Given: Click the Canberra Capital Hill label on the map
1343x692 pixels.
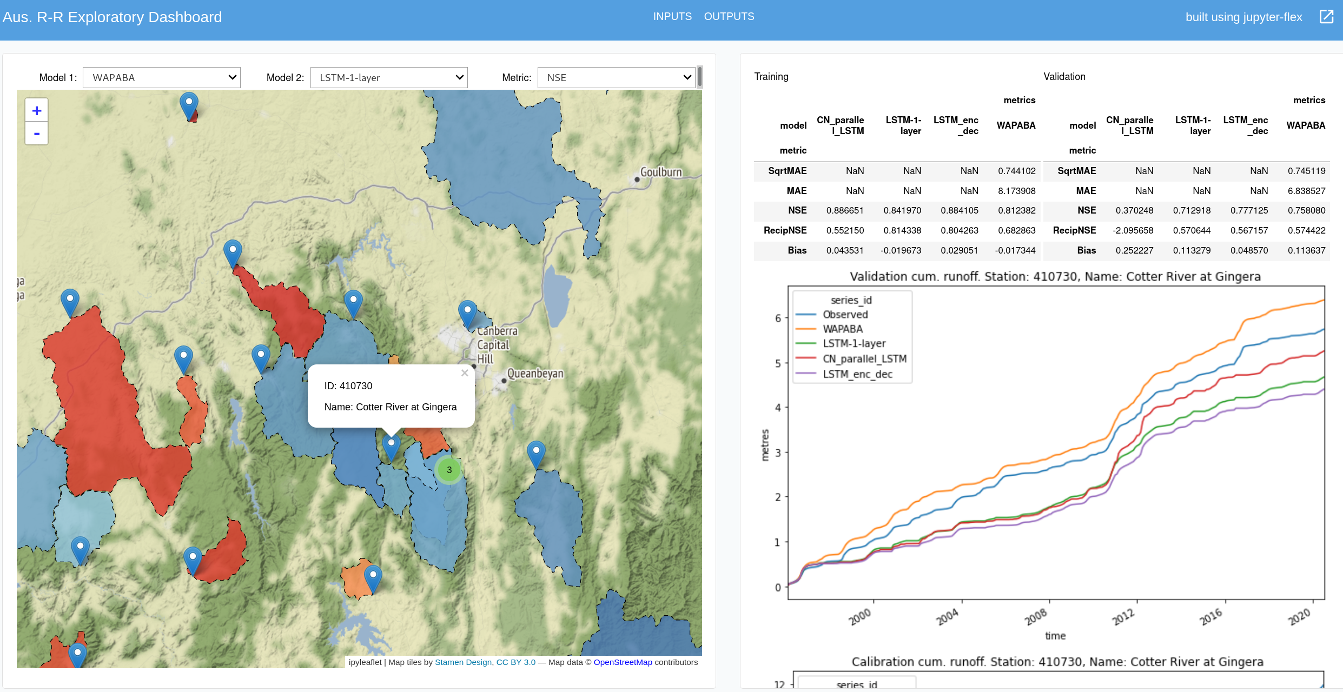Looking at the screenshot, I should [x=497, y=345].
